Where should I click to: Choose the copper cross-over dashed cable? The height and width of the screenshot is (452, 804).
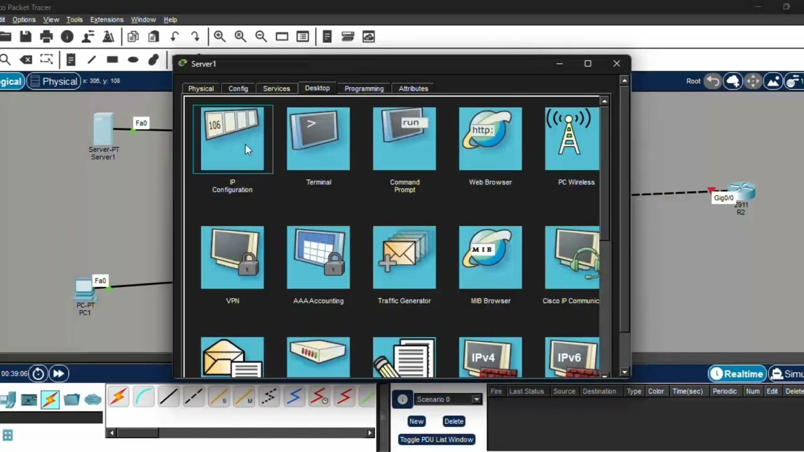[193, 397]
